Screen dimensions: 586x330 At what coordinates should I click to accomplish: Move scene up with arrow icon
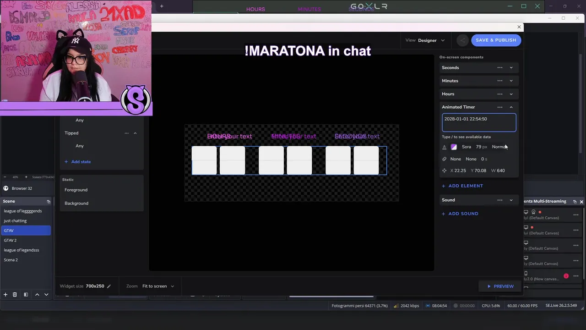37,295
